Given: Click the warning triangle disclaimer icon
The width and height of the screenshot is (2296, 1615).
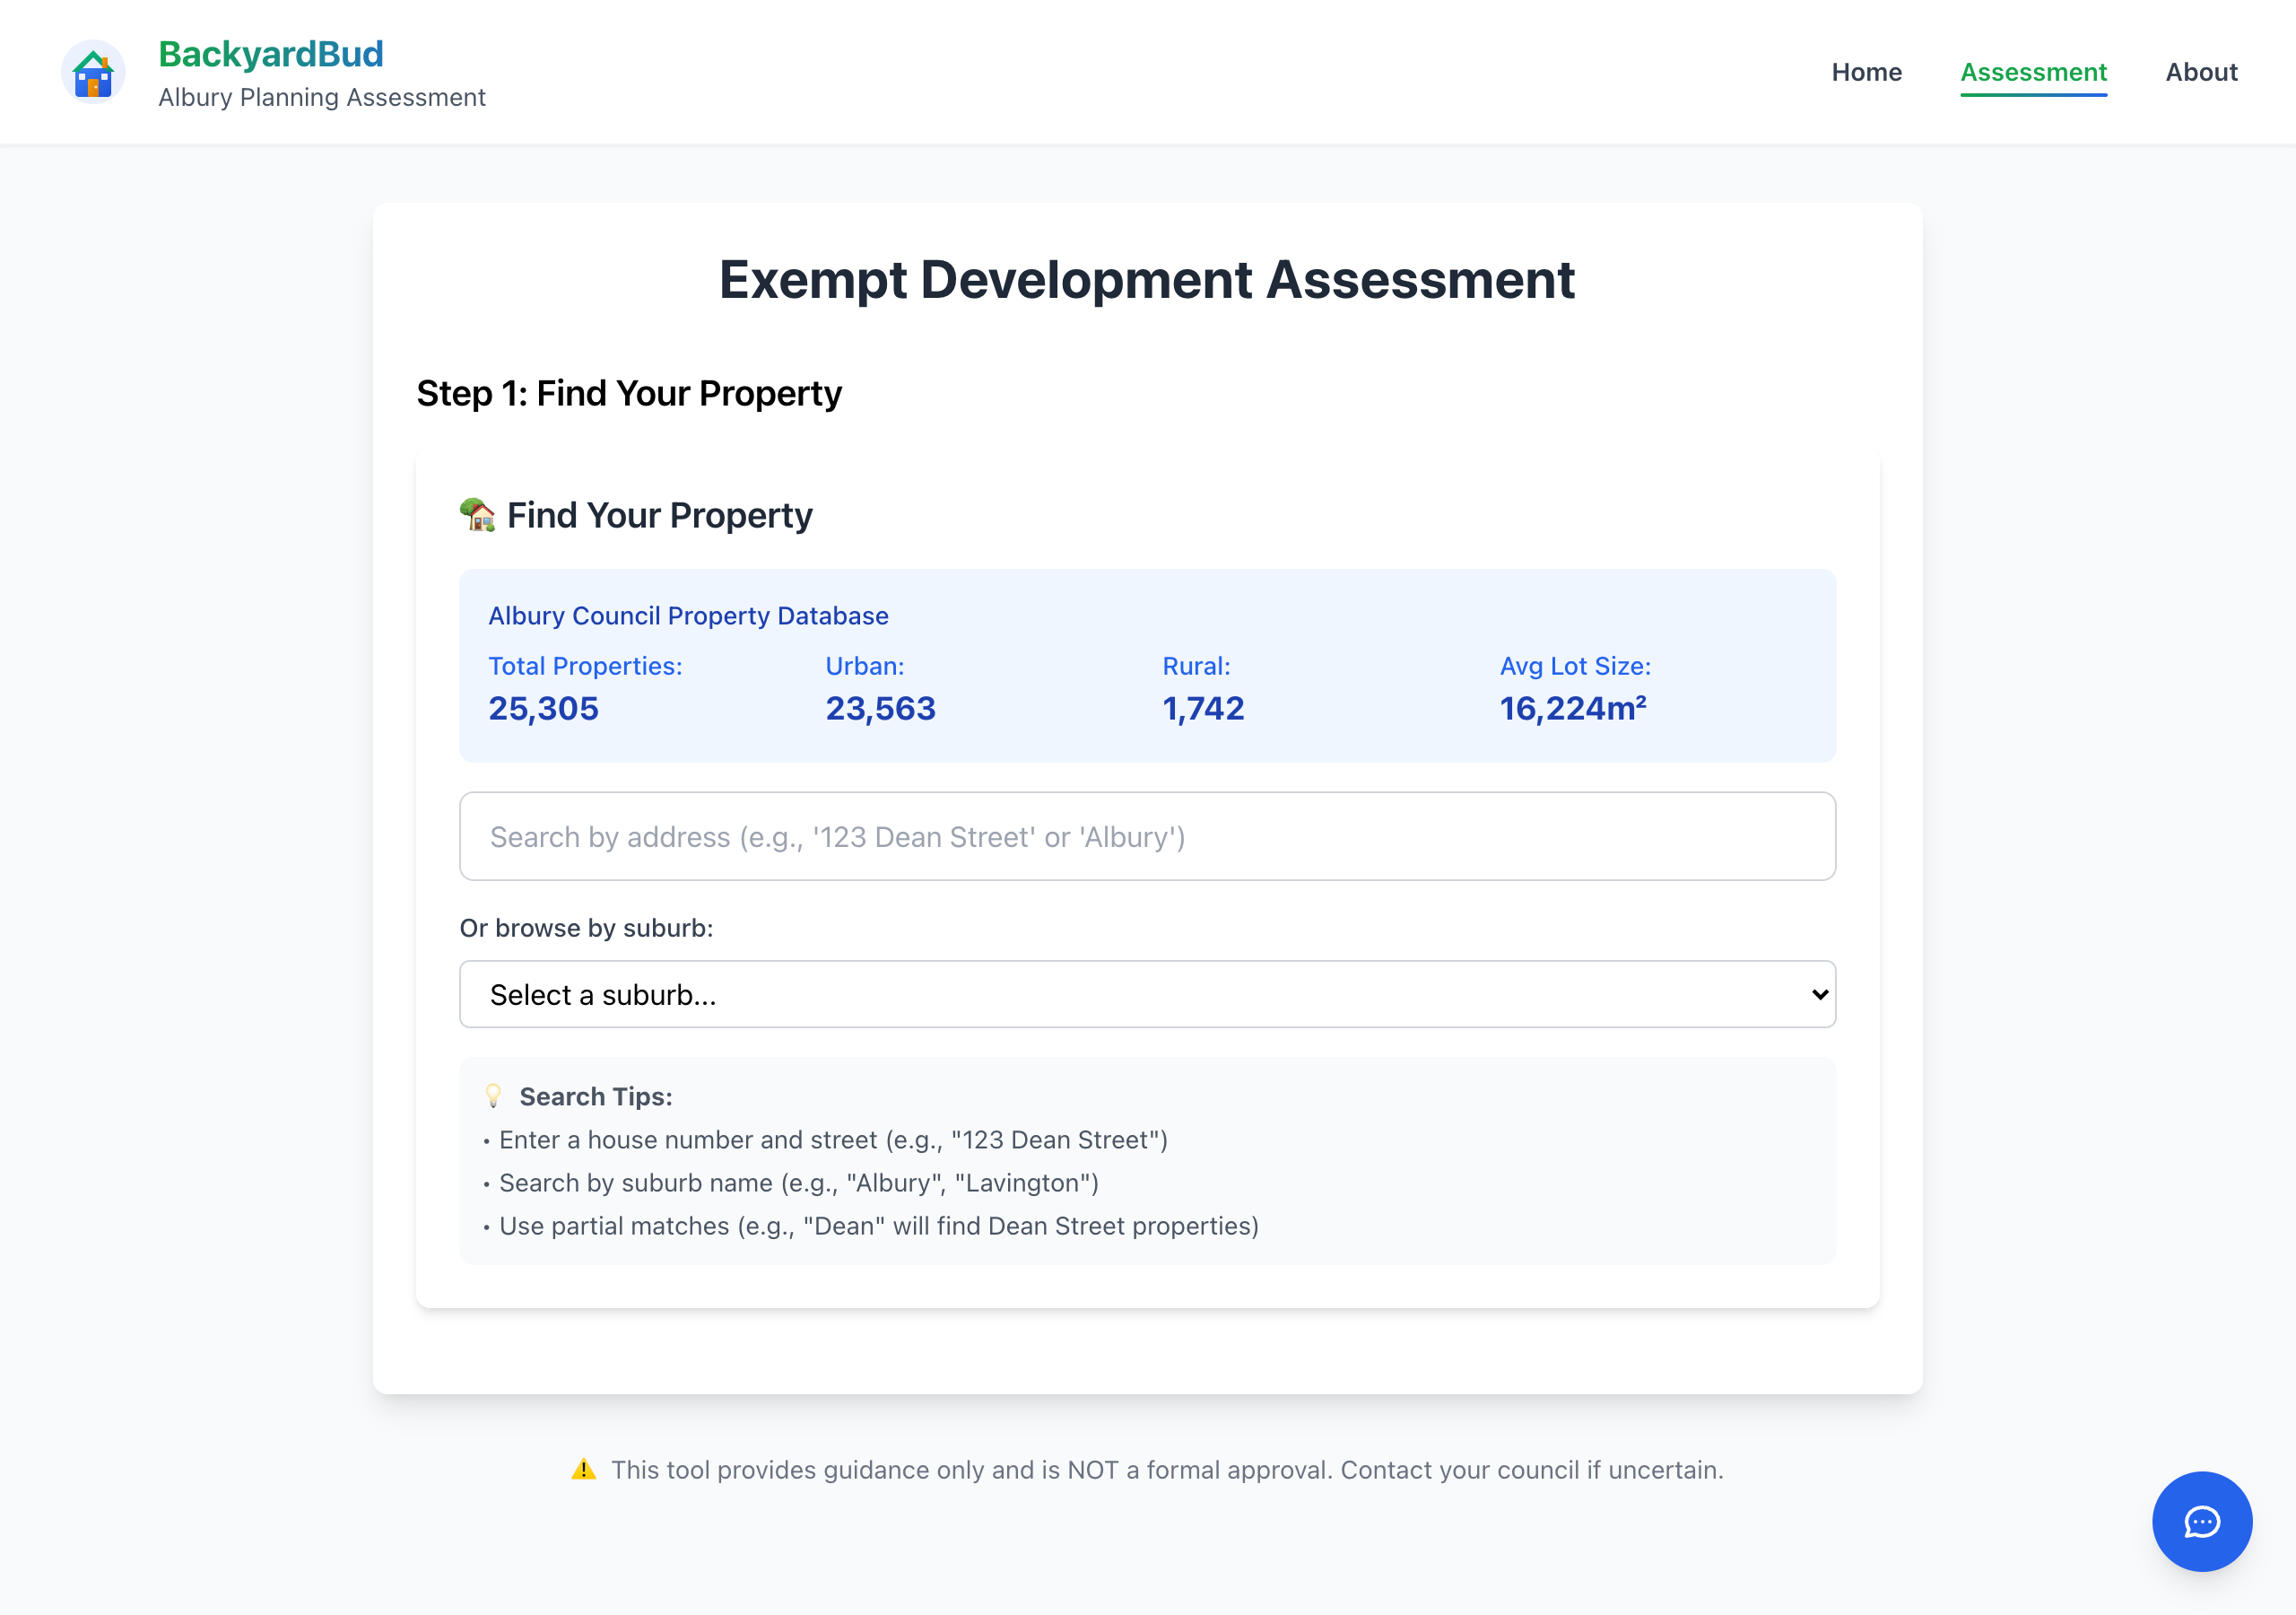Looking at the screenshot, I should (x=583, y=1470).
